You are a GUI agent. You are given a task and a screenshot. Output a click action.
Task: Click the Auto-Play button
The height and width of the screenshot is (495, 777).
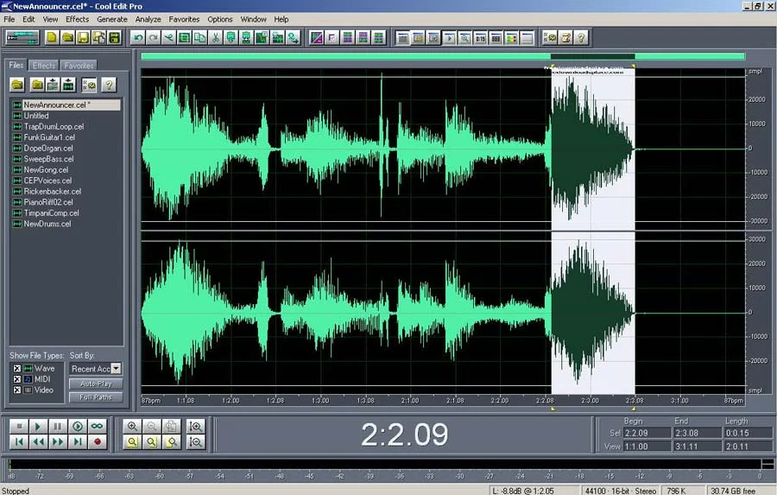coord(96,384)
